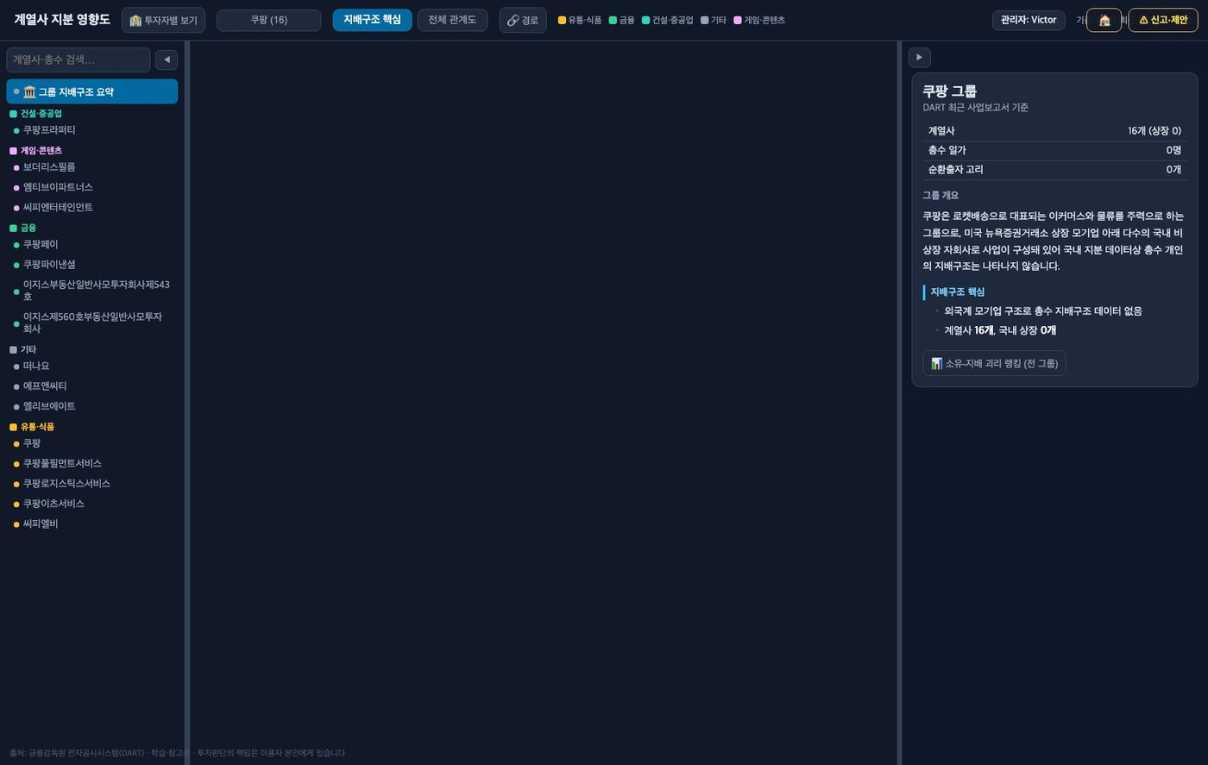Click the 계열사 지분 영향도 app title
The image size is (1208, 765).
[x=62, y=19]
